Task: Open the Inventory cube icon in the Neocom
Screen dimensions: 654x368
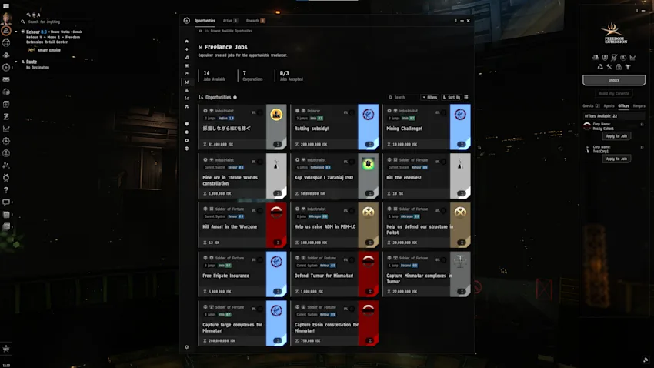Action: [x=6, y=92]
